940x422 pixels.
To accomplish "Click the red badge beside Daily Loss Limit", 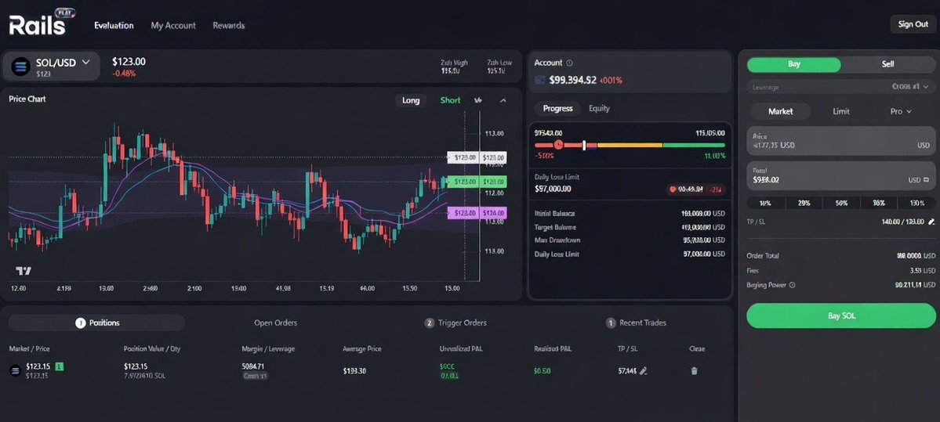I will (x=696, y=189).
